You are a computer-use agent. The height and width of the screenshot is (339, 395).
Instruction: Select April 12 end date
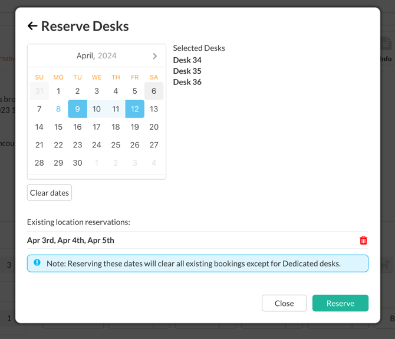(x=134, y=109)
